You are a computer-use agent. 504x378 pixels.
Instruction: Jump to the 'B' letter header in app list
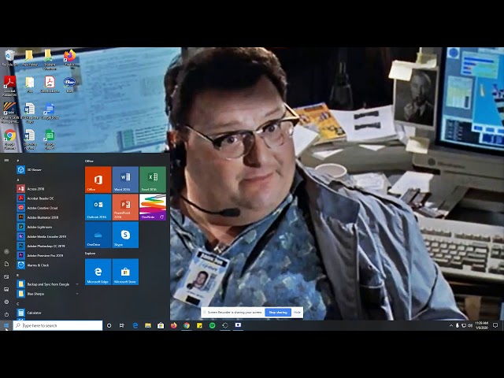[x=17, y=275]
